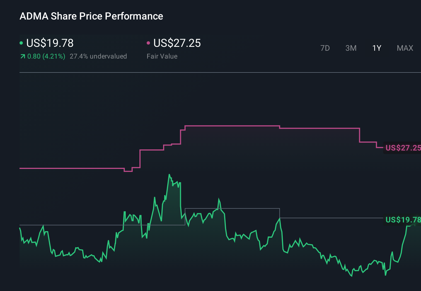
Task: Click the green share price legend dot
Action: coord(22,43)
